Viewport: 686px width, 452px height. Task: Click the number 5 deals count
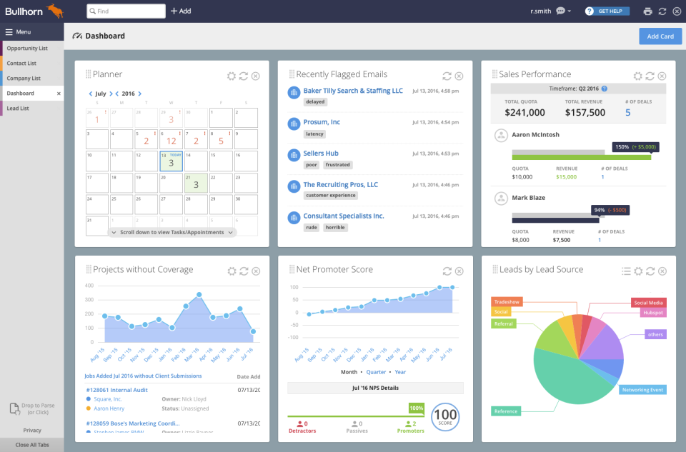tap(628, 113)
